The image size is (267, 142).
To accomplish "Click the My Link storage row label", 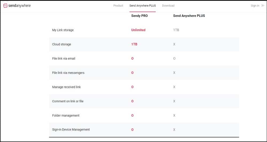I will (x=63, y=30).
